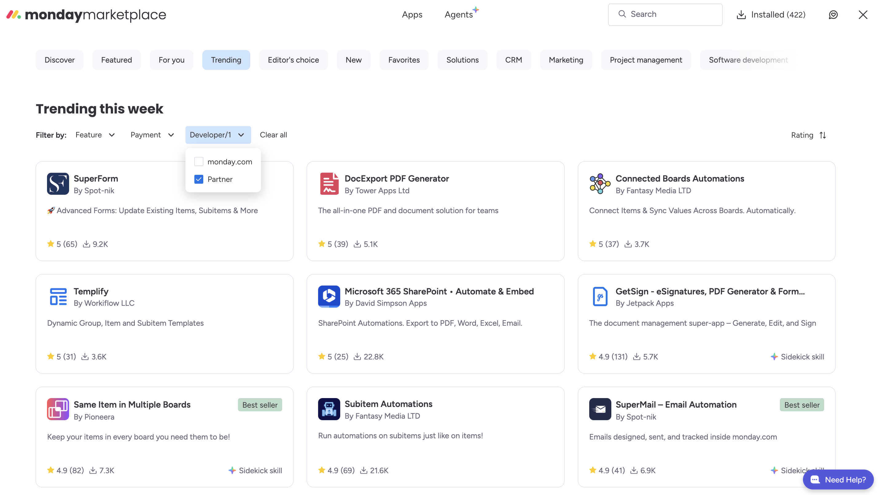Image resolution: width=880 pixels, height=495 pixels.
Task: Click the GetSign app icon
Action: [x=600, y=296]
